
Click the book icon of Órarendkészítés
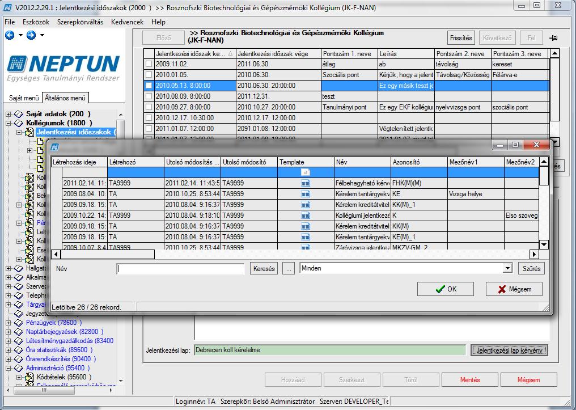pos(19,359)
